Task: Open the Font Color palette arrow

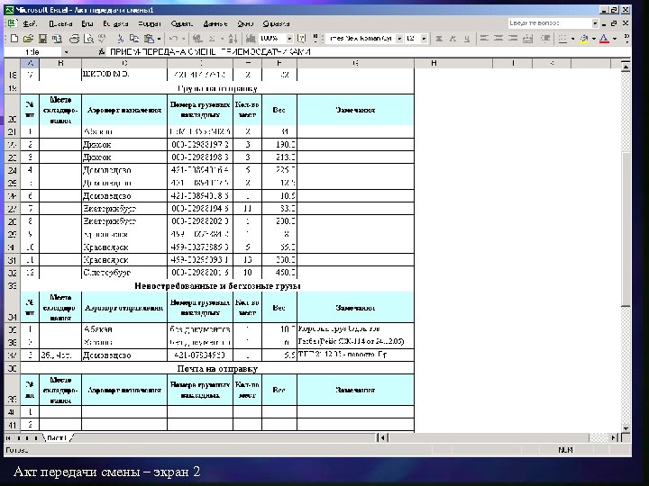Action: coord(615,39)
